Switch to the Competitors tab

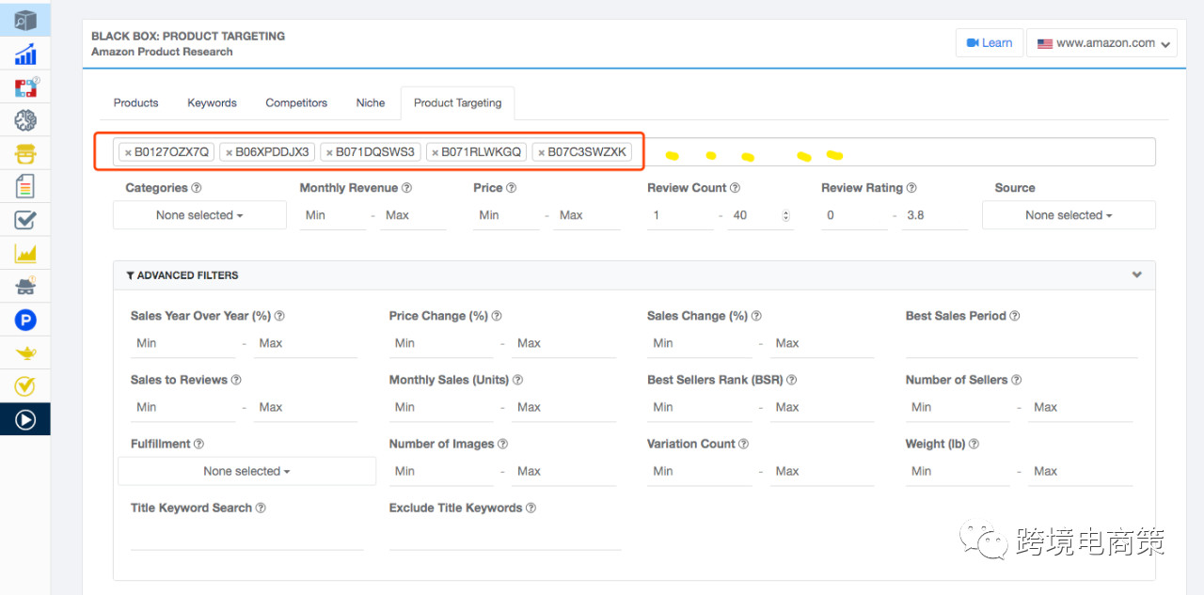click(x=296, y=103)
